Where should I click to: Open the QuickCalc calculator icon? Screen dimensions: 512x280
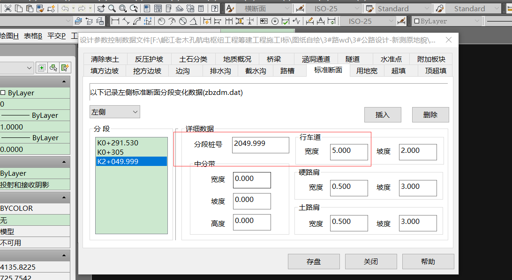(x=201, y=8)
